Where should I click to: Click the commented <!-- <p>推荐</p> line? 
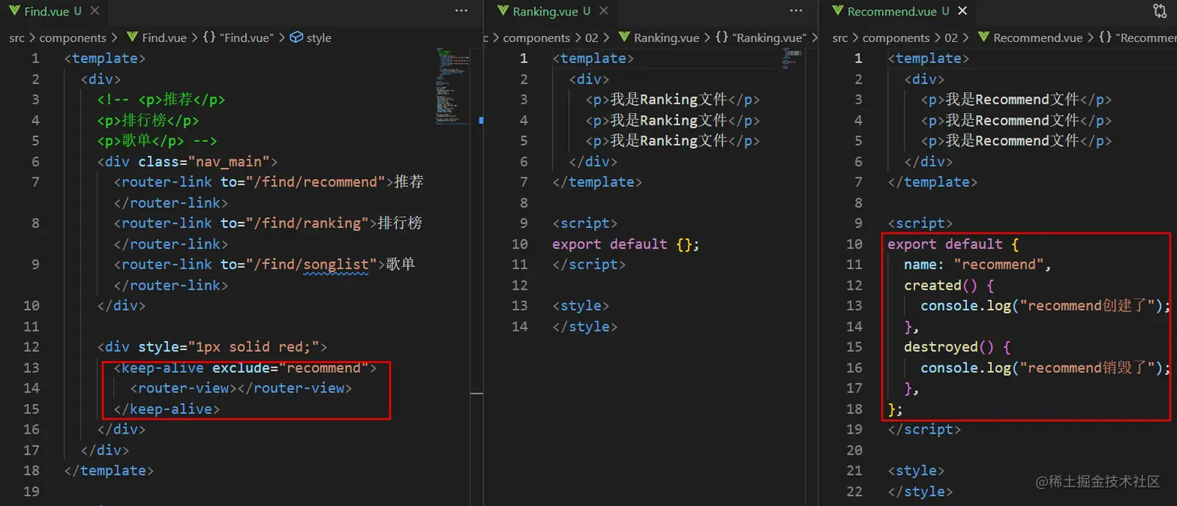point(161,99)
